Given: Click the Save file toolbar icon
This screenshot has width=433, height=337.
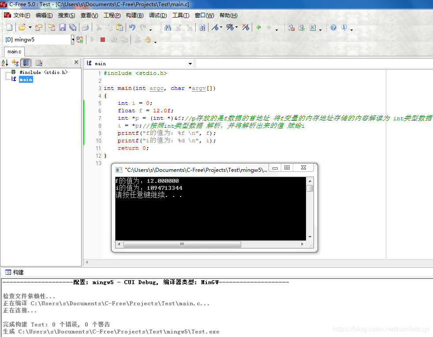Looking at the screenshot, I should (62, 27).
